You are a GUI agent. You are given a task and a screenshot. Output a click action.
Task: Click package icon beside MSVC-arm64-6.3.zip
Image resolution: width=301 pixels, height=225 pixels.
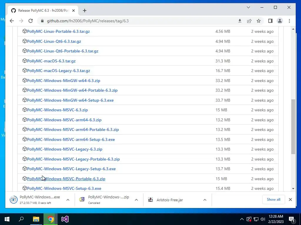point(25,120)
